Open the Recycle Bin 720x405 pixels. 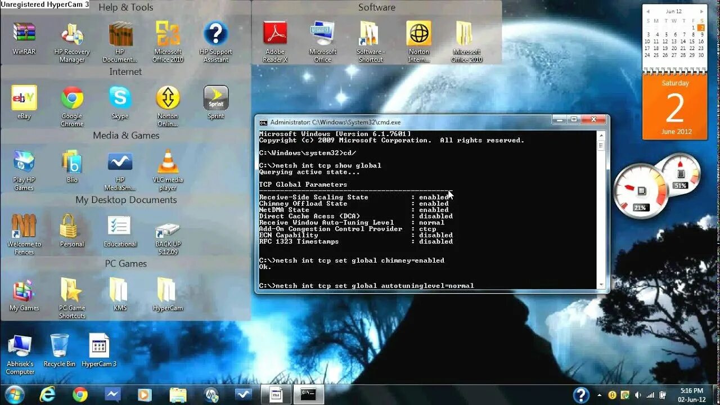click(60, 350)
